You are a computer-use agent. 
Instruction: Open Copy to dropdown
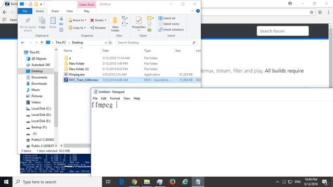click(x=77, y=28)
